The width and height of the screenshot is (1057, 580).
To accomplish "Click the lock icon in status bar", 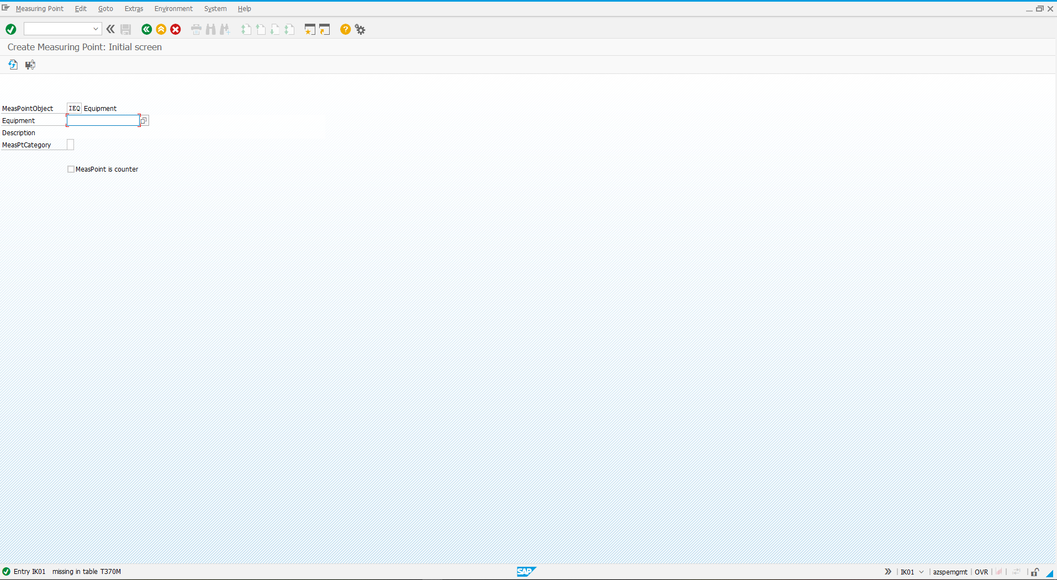I will click(1035, 572).
